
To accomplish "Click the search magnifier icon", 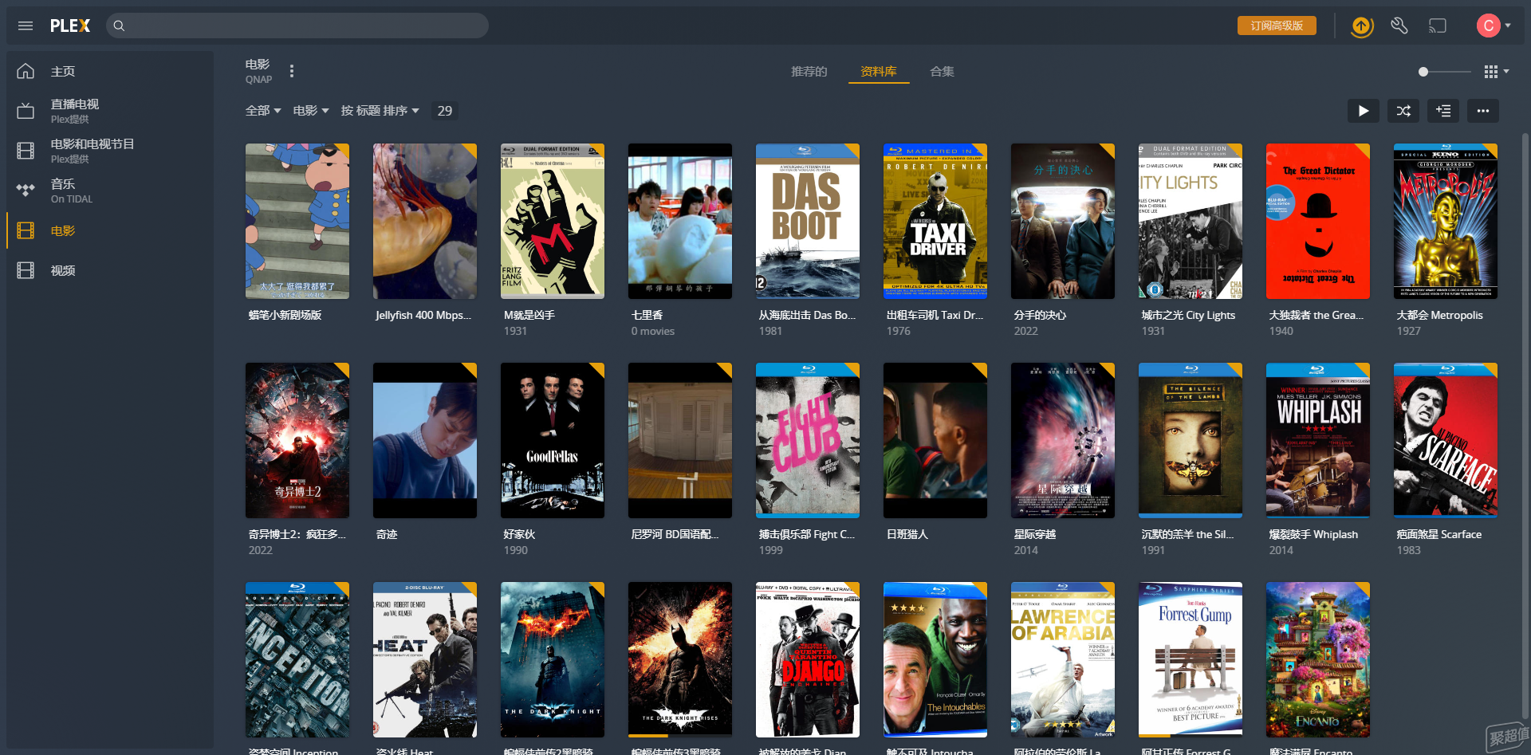I will [x=119, y=26].
